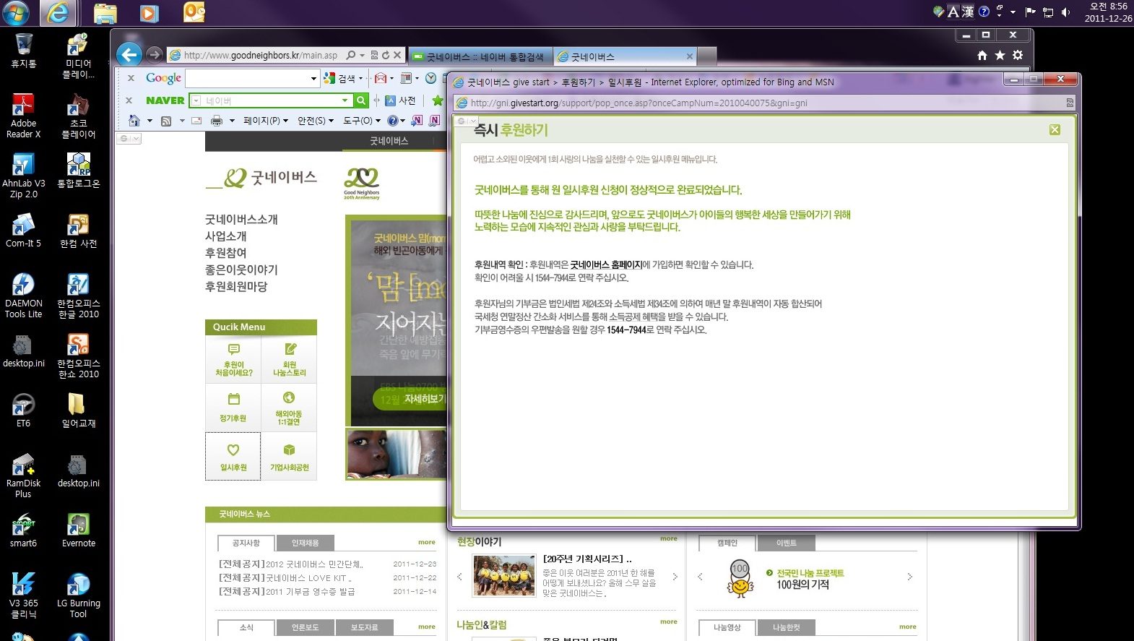The width and height of the screenshot is (1134, 641).
Task: Click 'more' beside the 공지사항 news list
Action: point(427,542)
